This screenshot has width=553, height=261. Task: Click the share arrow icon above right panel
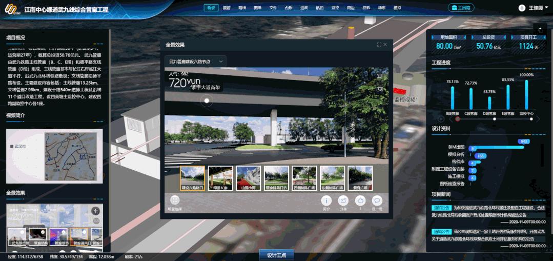(x=540, y=29)
